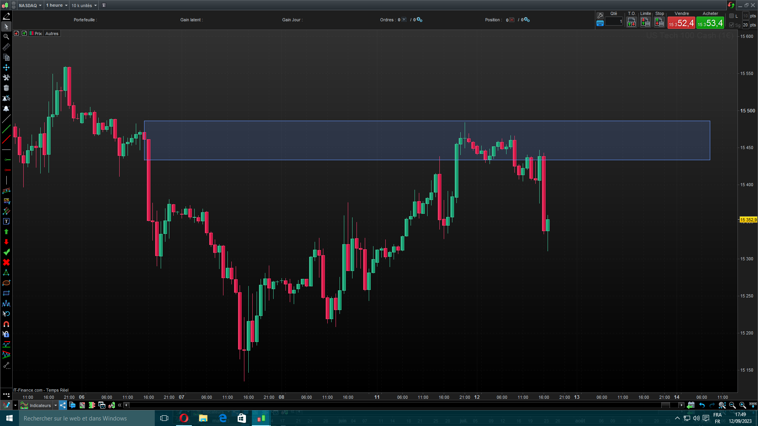Expand the 1 heure timeframe dropdown
This screenshot has height=426, width=758.
click(x=57, y=5)
